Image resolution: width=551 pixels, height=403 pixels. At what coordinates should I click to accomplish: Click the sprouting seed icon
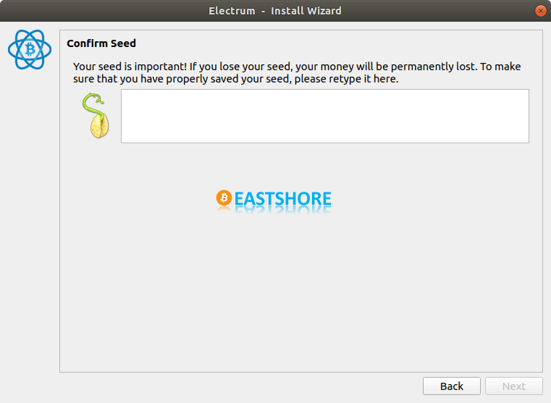[x=96, y=116]
